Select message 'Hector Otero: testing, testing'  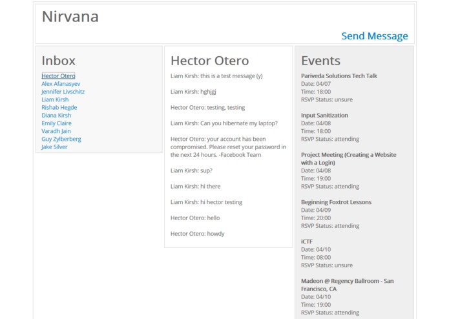tap(207, 108)
